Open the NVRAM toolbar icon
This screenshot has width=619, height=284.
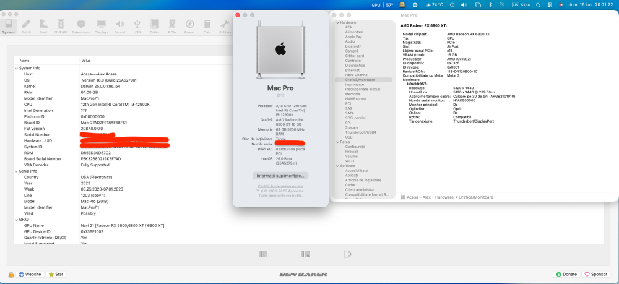click(x=61, y=27)
